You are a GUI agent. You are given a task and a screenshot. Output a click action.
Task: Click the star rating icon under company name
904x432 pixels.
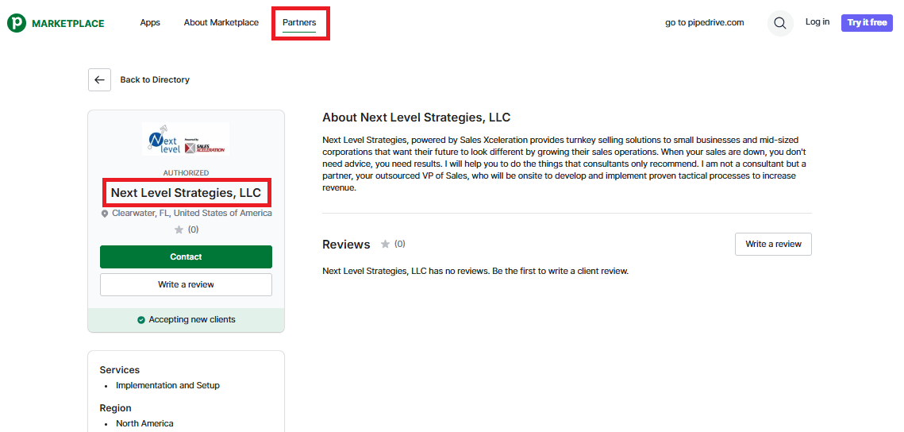[179, 230]
